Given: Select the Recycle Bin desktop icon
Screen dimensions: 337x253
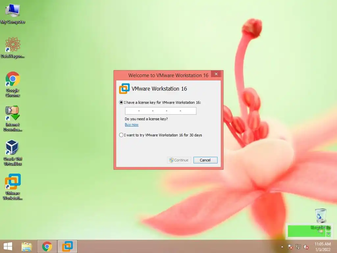Looking at the screenshot, I should (x=321, y=218).
